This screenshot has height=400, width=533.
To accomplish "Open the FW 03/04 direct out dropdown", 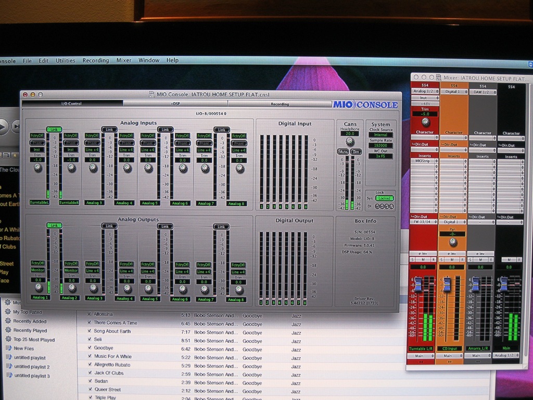I will 424,222.
